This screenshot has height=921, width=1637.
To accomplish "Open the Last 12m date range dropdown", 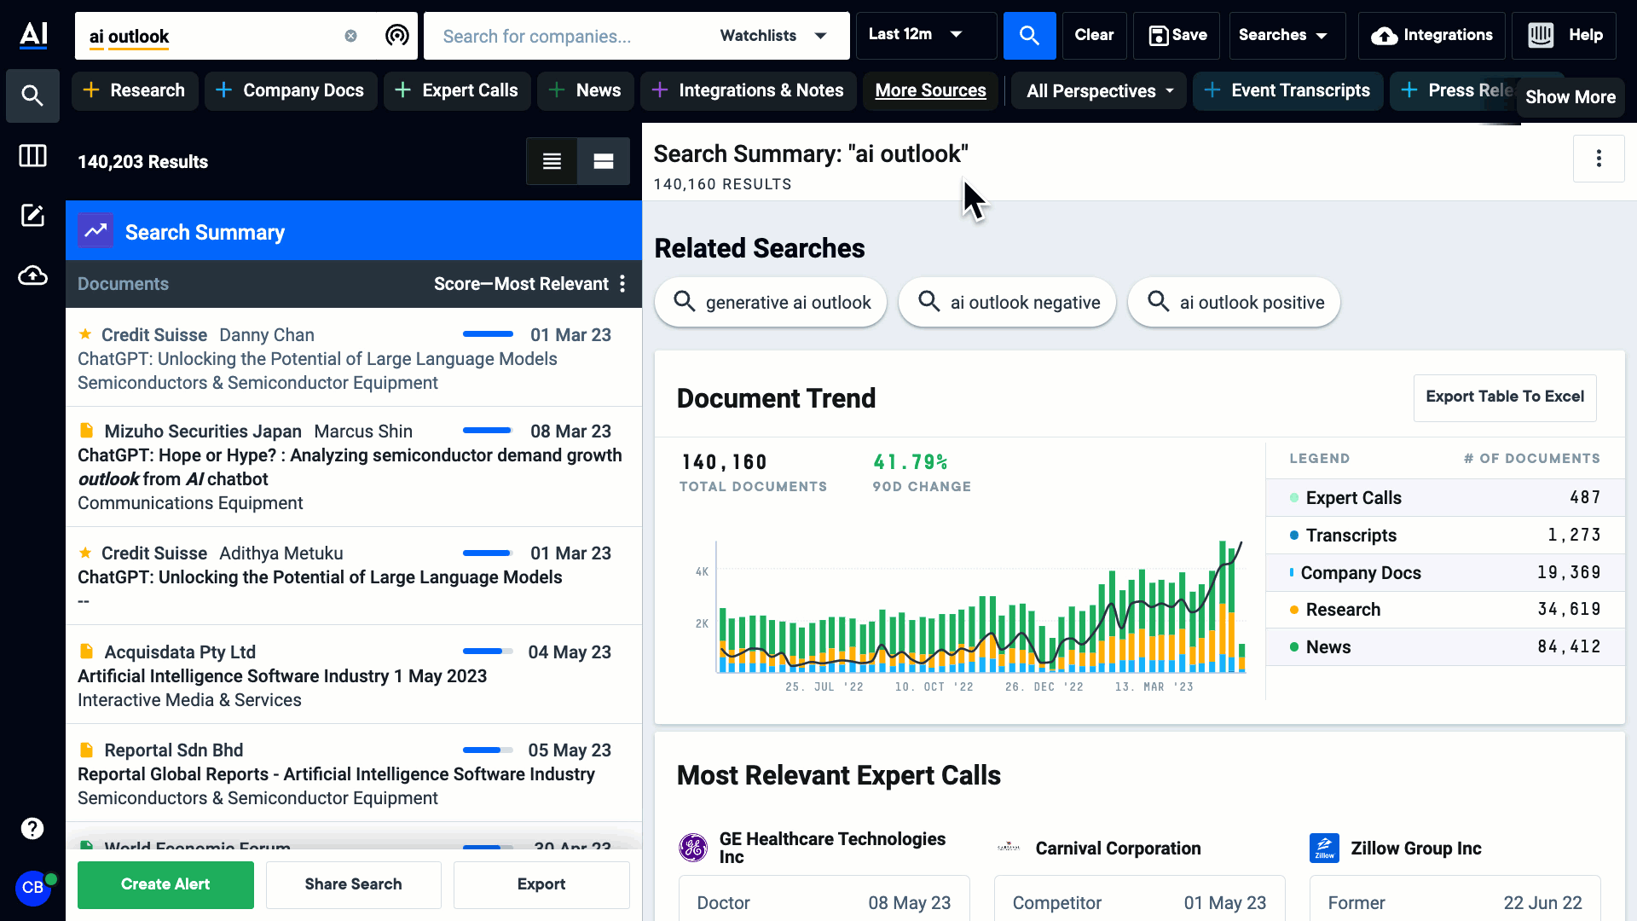I will click(926, 35).
